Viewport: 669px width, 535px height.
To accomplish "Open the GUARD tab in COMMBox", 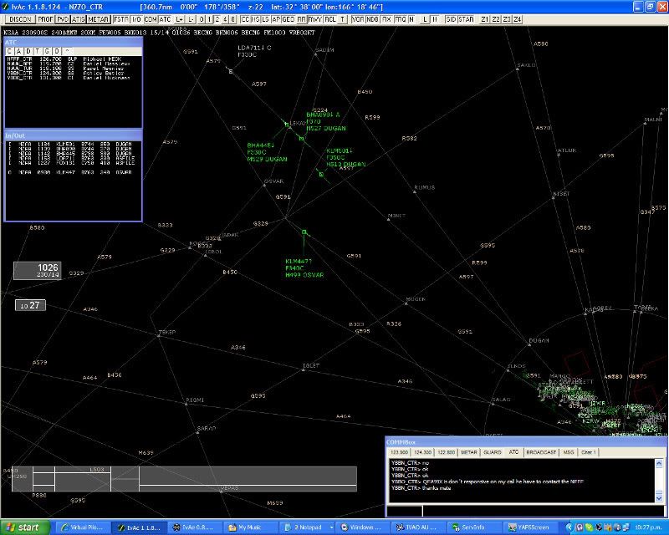I will [493, 452].
